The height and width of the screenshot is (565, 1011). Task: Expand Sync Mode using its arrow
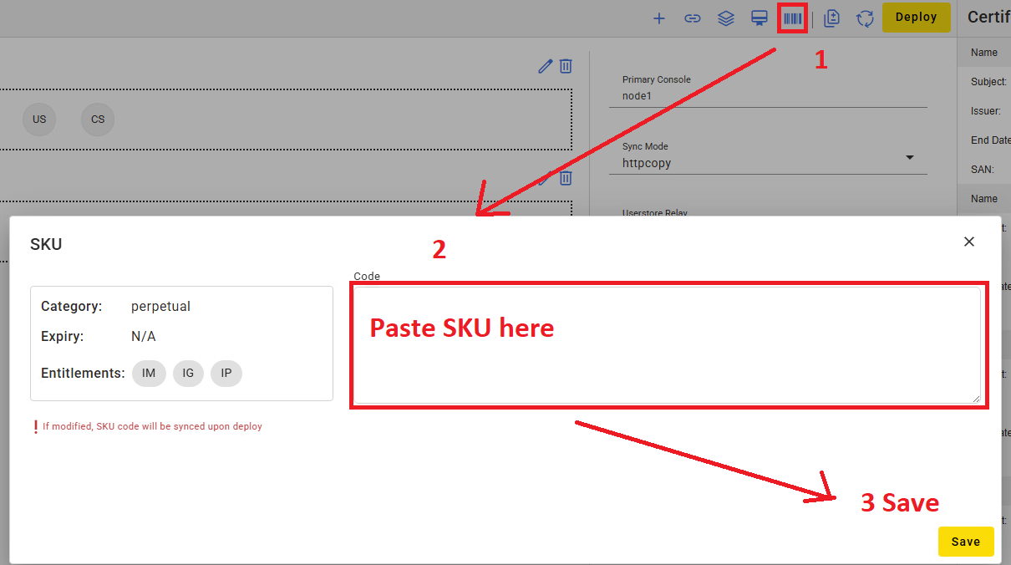click(910, 157)
